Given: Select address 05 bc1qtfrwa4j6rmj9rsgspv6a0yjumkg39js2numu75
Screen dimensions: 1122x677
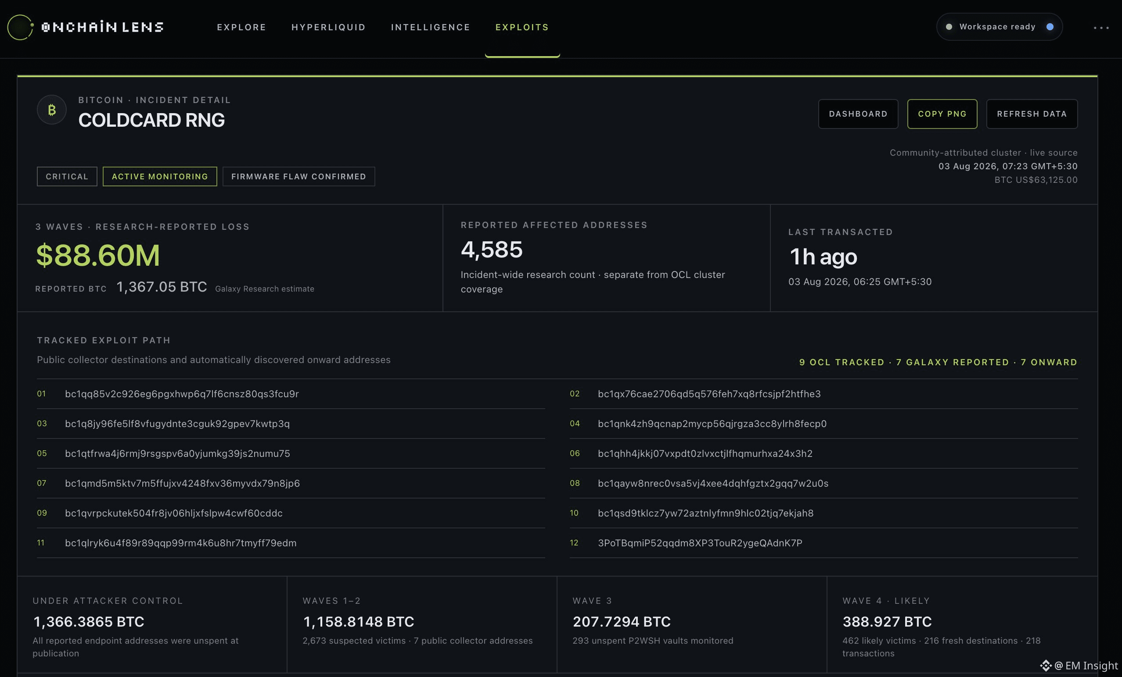Looking at the screenshot, I should (x=291, y=454).
